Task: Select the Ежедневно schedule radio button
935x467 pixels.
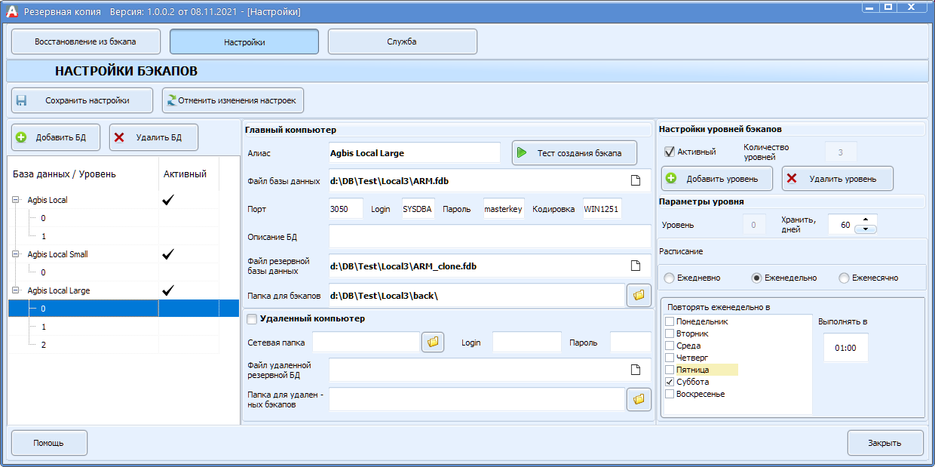Action: [x=669, y=278]
